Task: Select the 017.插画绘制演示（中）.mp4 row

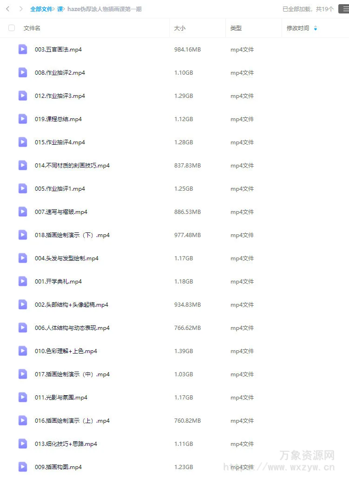Action: pos(174,374)
